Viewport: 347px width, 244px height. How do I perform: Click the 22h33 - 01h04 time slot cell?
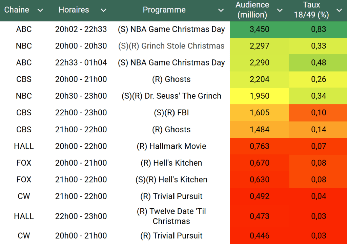(x=81, y=63)
